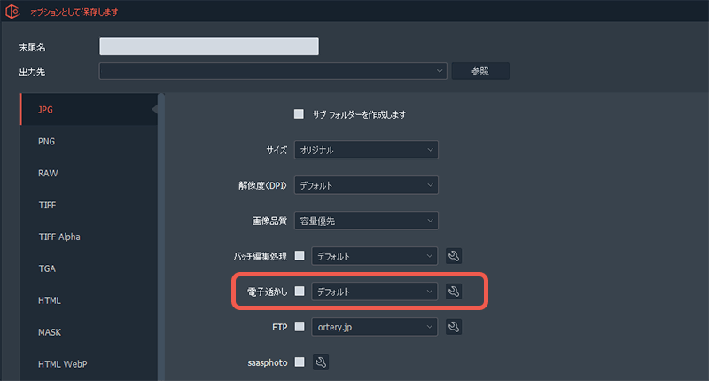Toggle the 電子透かし checkbox
The height and width of the screenshot is (381, 709).
[x=299, y=292]
